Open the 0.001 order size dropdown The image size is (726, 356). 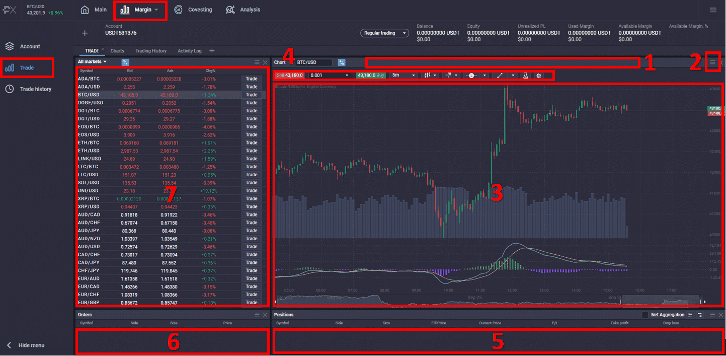click(x=330, y=76)
